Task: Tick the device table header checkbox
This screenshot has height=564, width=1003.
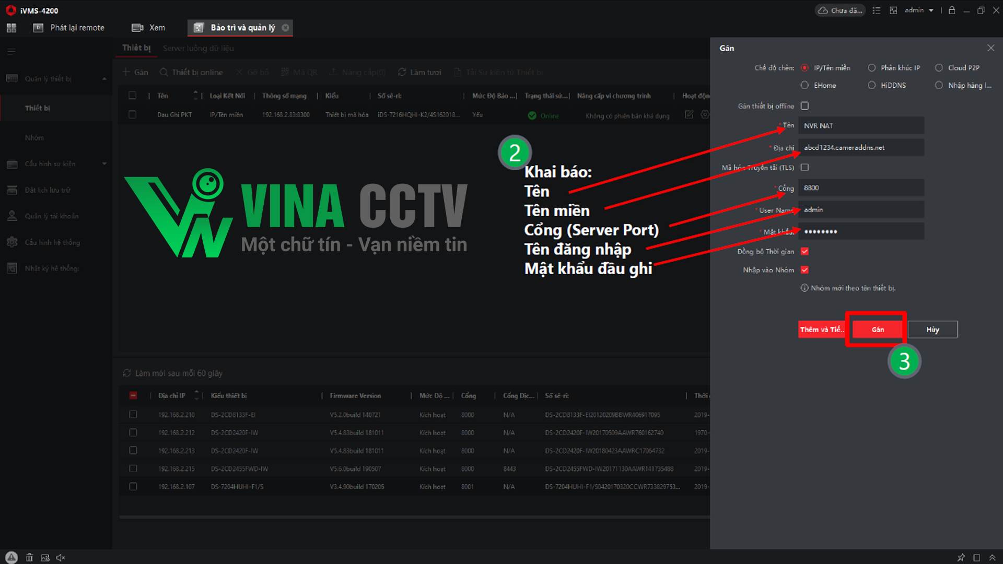Action: [132, 96]
